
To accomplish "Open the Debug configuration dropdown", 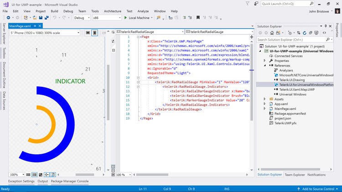I will tap(82, 18).
